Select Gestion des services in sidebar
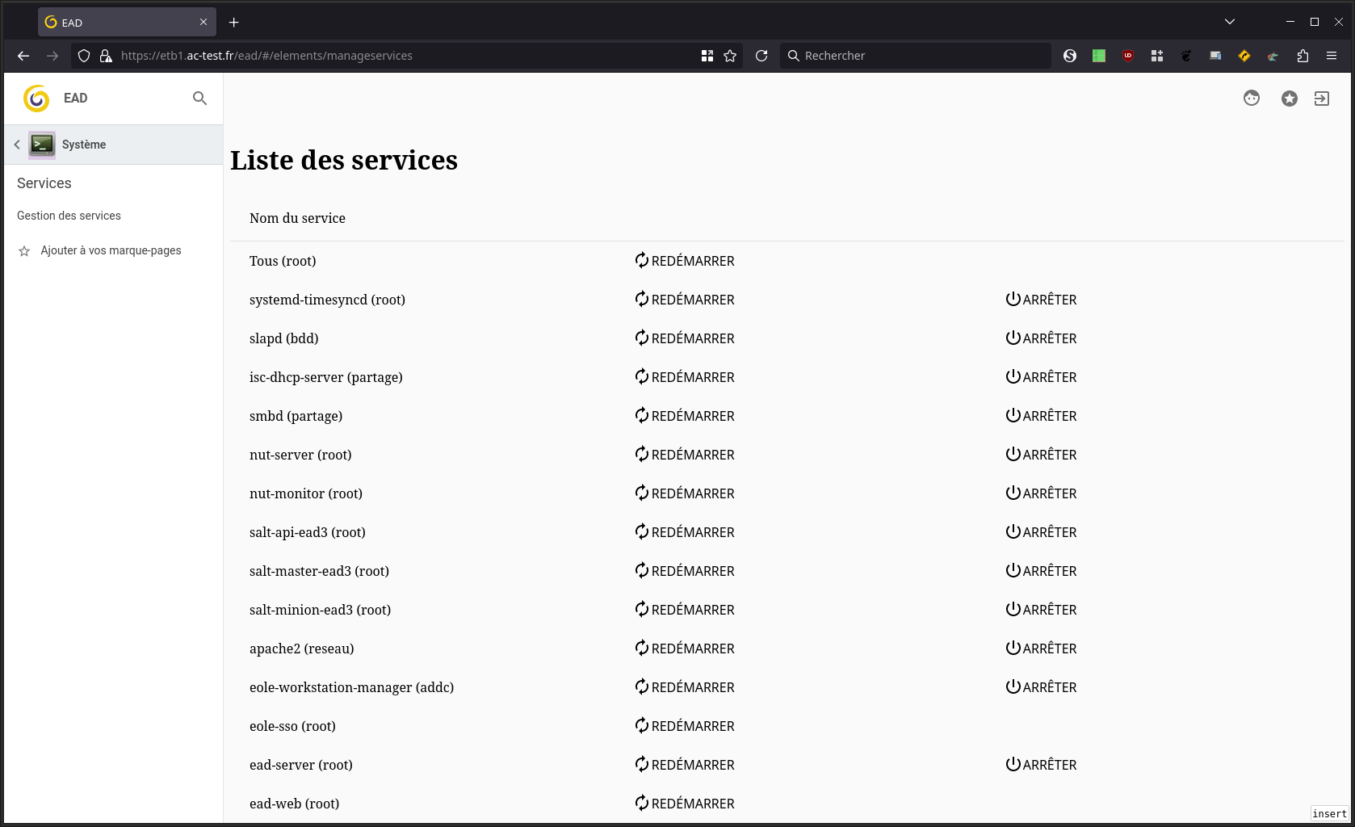This screenshot has height=827, width=1355. (x=69, y=216)
